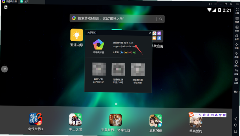
Task: Click the Sogou microphone voice input
Action: click(x=208, y=115)
